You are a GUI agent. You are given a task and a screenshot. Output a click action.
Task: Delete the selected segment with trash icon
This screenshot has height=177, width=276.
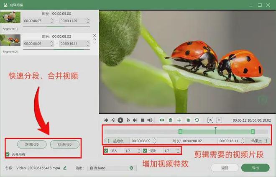click(x=170, y=120)
